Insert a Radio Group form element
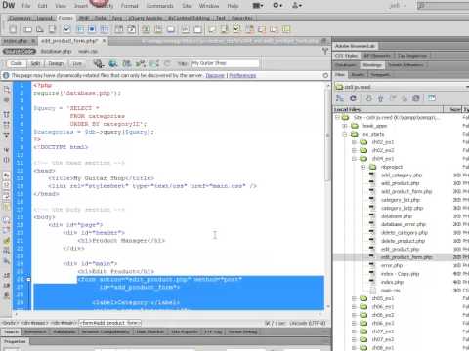This screenshot has width=469, height=351. 105,29
